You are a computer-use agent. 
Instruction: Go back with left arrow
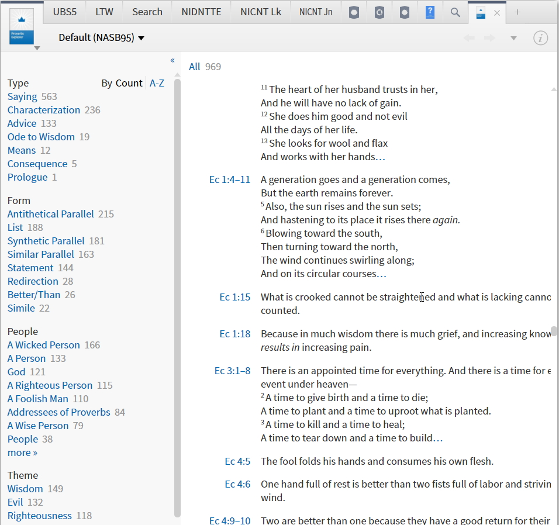pos(469,38)
